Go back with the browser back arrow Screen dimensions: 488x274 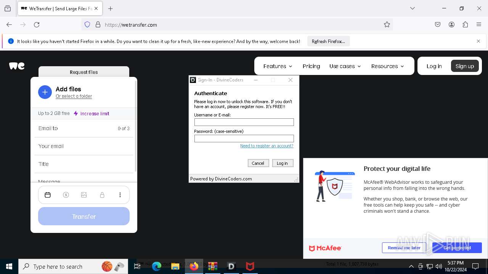9,25
